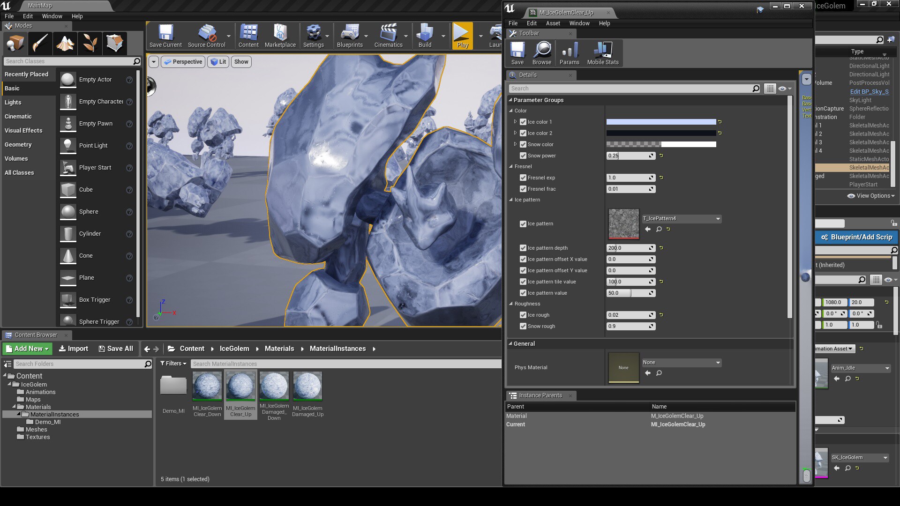Screen dimensions: 900x506
Task: Switch to the Instance Parents tab
Action: 540,395
